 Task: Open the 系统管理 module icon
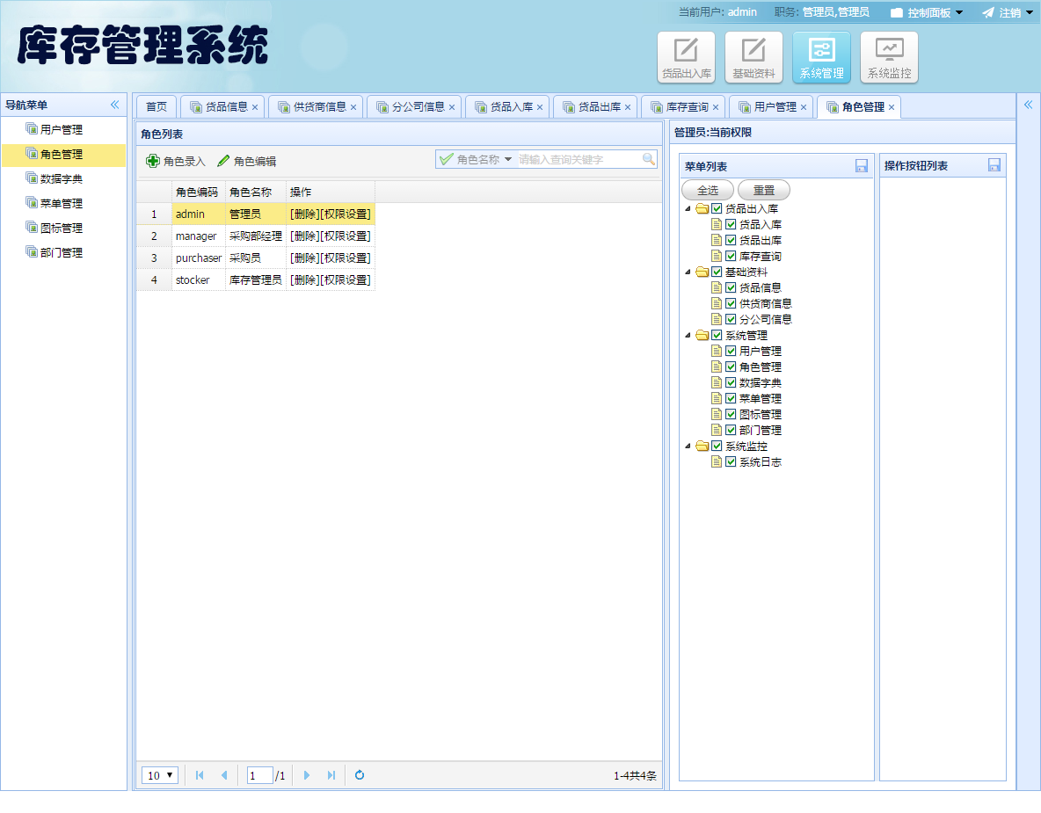[x=821, y=57]
